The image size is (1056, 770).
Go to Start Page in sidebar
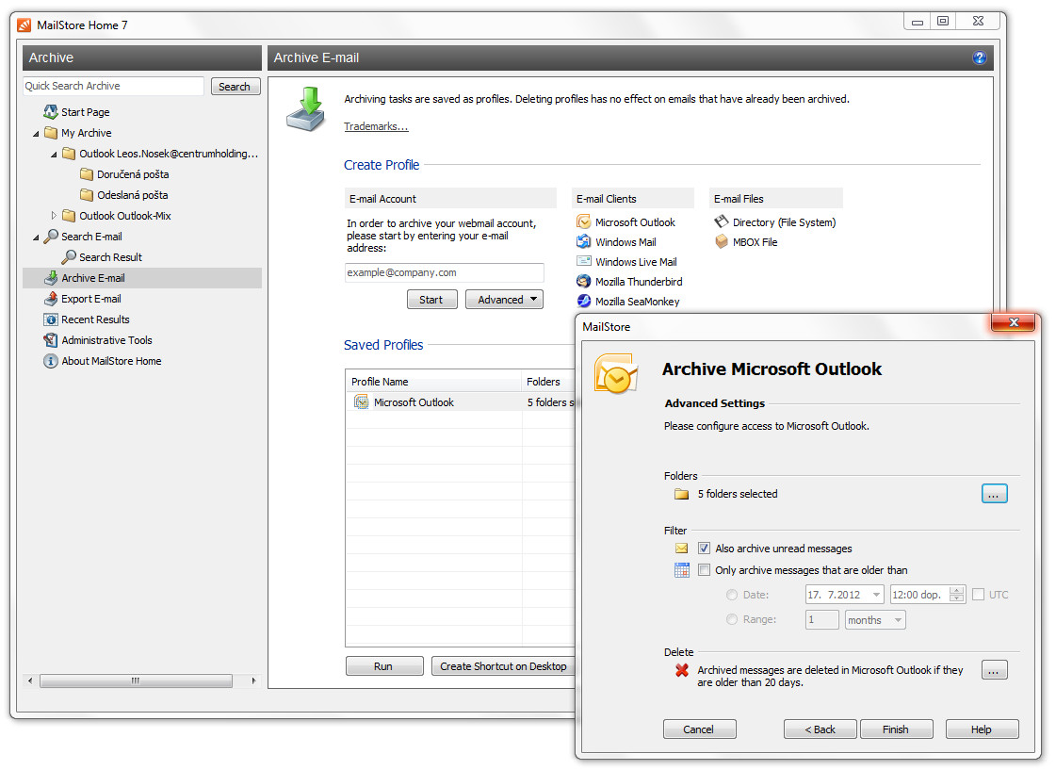[85, 112]
